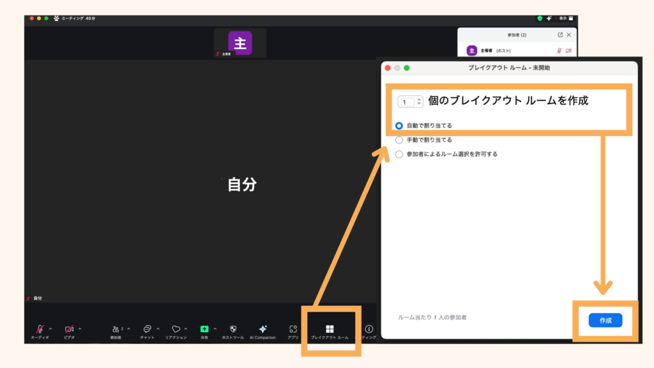Open the チャット (Chat) icon
This screenshot has width=654, height=368.
click(146, 328)
